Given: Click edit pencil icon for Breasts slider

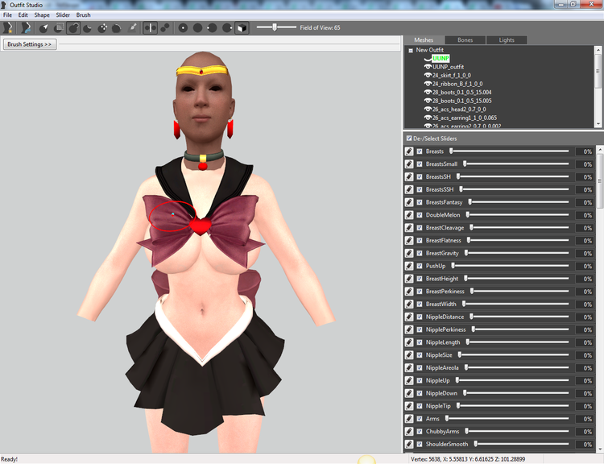Looking at the screenshot, I should tap(409, 151).
